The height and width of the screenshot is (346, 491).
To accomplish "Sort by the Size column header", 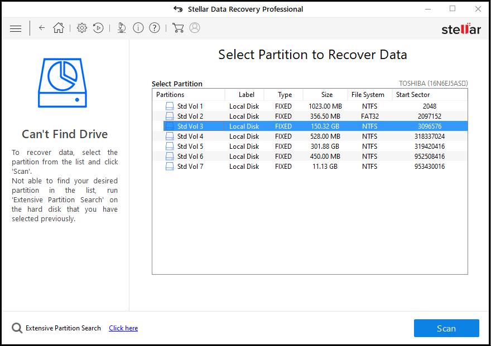I will pos(325,95).
